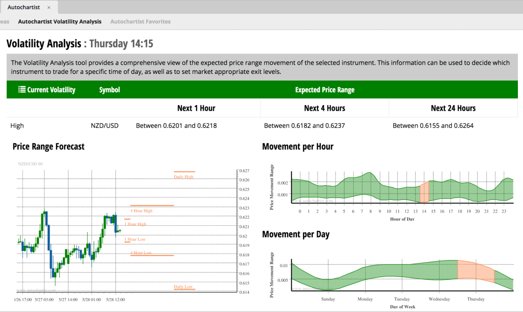Click the Hour of Day axis title
The width and height of the screenshot is (523, 312).
(402, 219)
